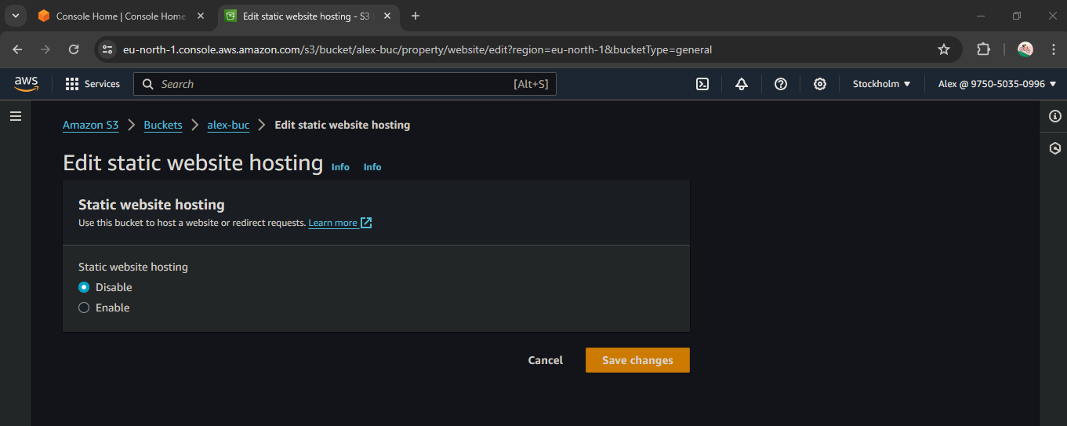Go to alex-buc breadcrumb

pos(228,125)
